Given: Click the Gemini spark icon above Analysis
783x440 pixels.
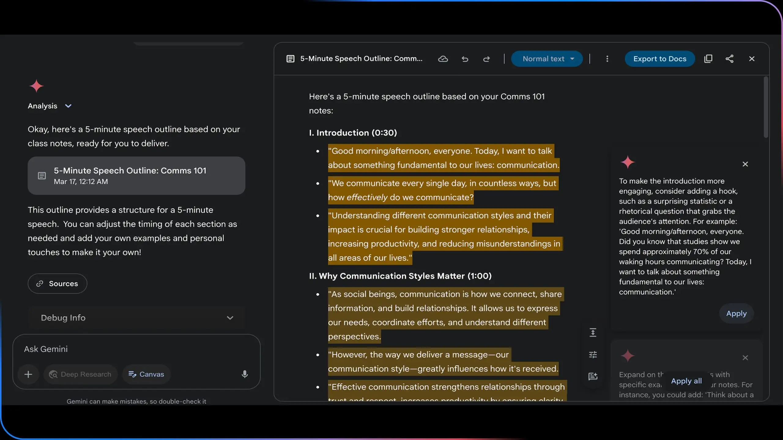Looking at the screenshot, I should point(36,86).
